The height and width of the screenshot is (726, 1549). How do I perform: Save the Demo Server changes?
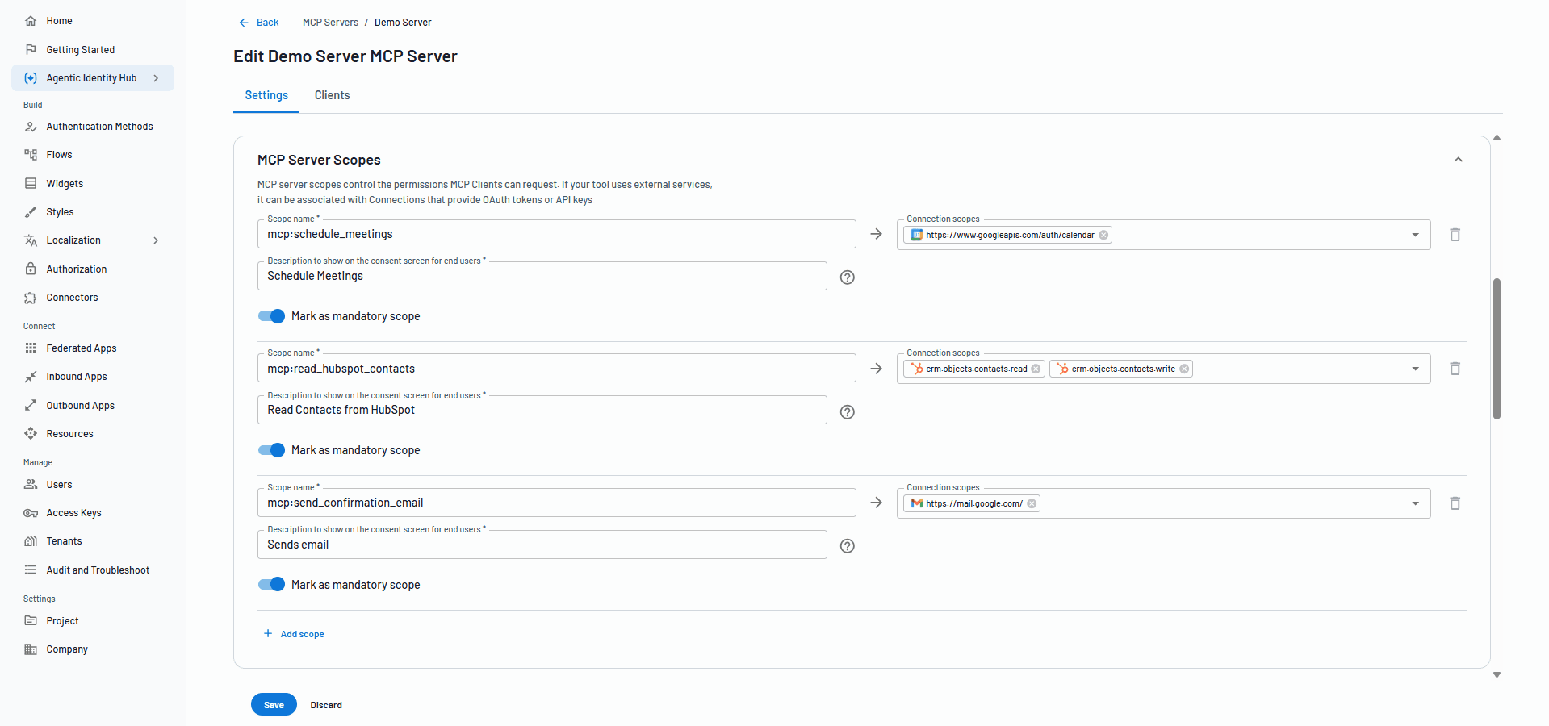(274, 704)
